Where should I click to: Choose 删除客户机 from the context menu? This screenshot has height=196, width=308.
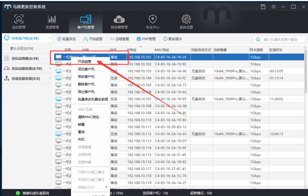click(86, 84)
